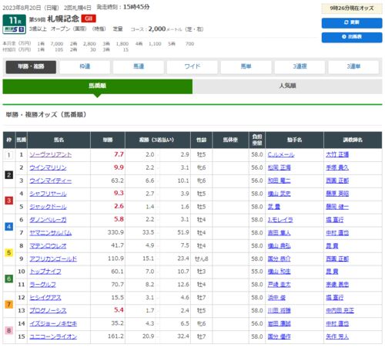Select the green 馬番順 sort tab
The image size is (385, 348).
click(98, 86)
